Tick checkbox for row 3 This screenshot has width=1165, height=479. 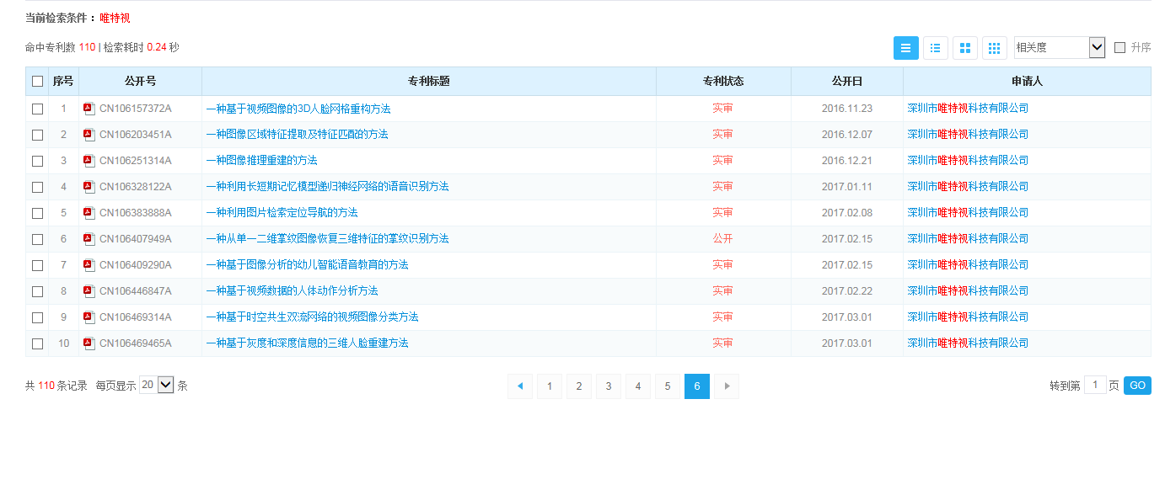pyautogui.click(x=37, y=161)
